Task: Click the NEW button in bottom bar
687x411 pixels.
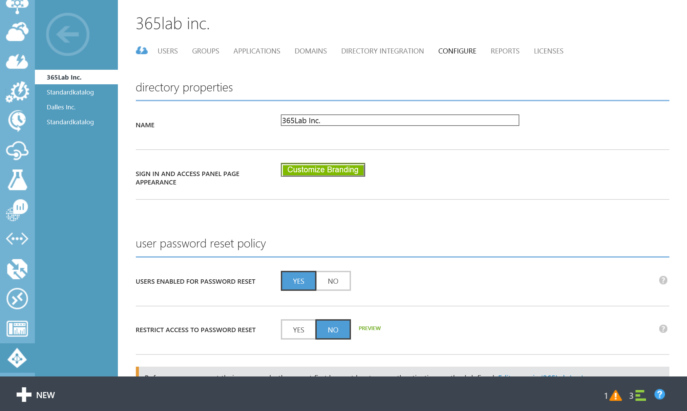Action: (36, 395)
